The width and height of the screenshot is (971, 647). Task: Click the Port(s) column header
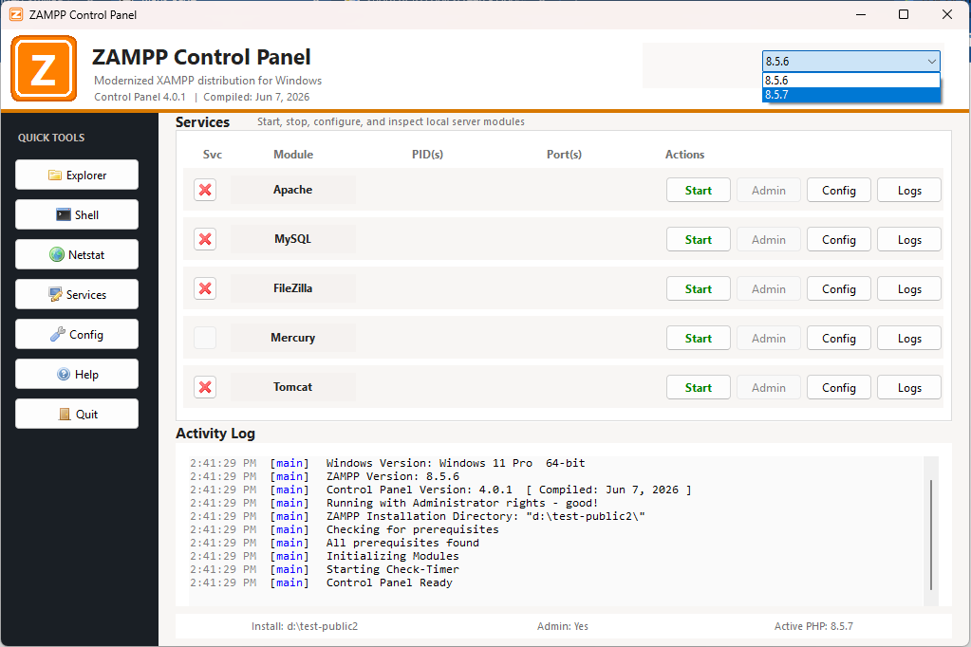point(564,155)
